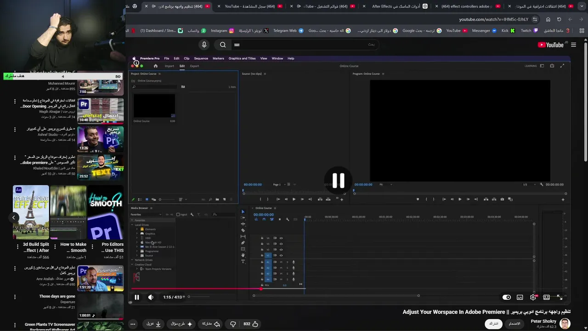Toggle V4 track eye visibility

point(281,238)
